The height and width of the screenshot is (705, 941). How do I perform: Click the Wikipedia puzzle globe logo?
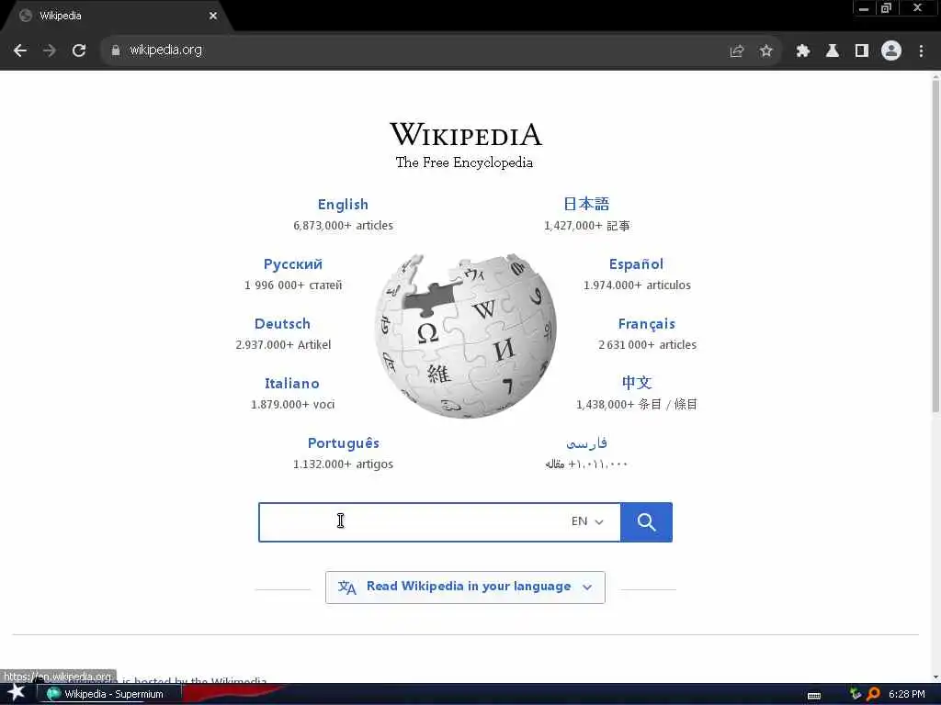click(465, 334)
